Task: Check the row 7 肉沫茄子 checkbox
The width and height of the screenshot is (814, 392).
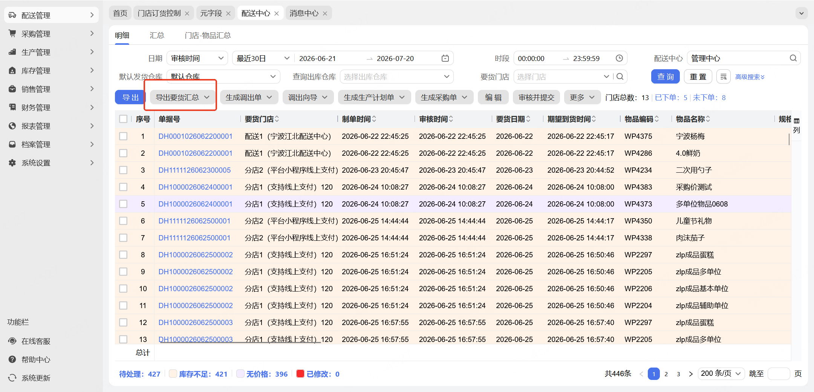Action: tap(123, 238)
